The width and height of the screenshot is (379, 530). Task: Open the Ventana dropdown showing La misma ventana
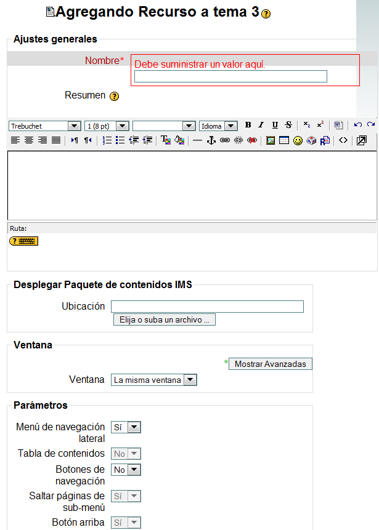pos(153,380)
